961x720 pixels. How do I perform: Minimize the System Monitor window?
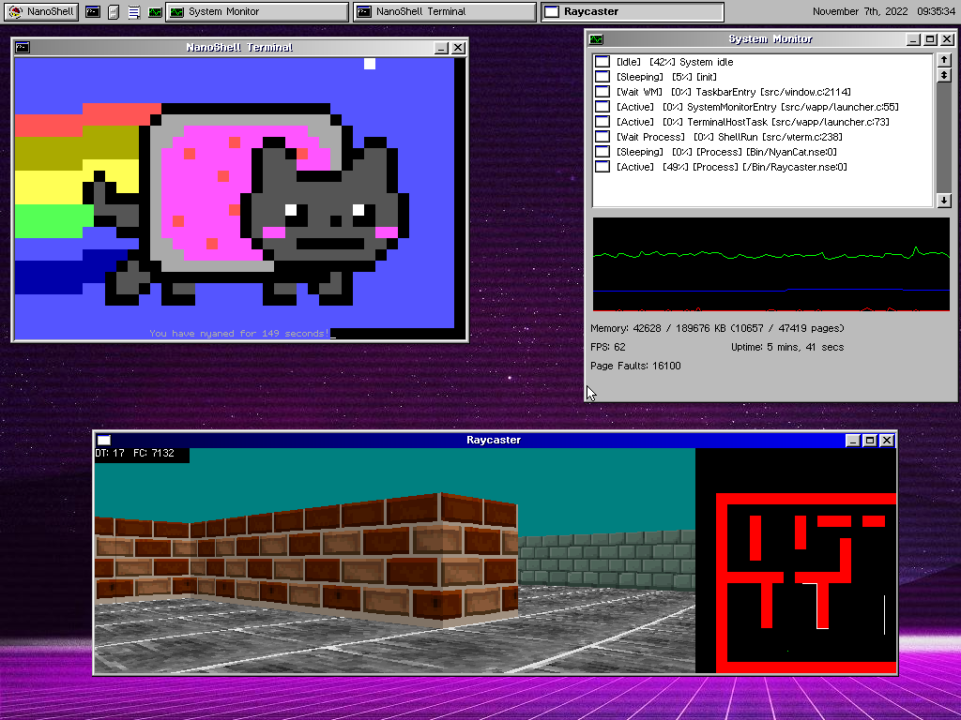click(x=913, y=39)
